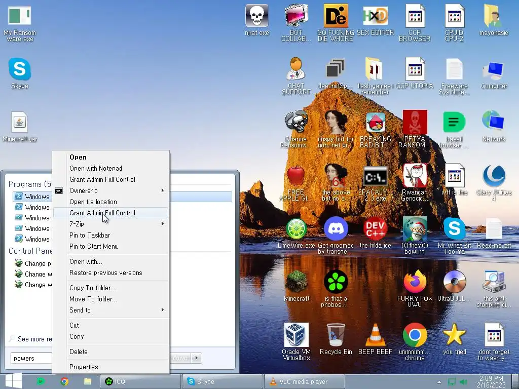Select the FURRY FOX UWU Firefox icon
This screenshot has height=389, width=519.
click(x=415, y=282)
